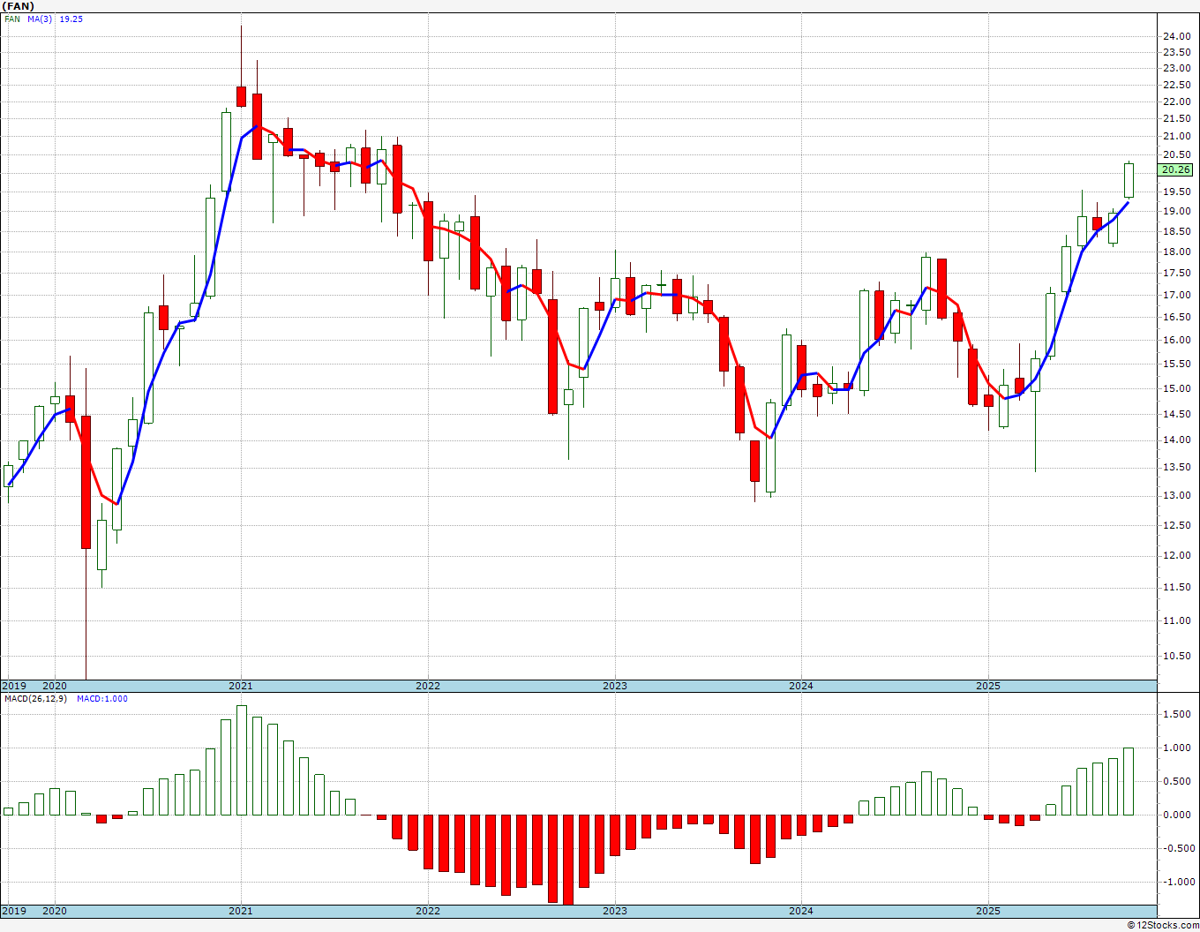1200x932 pixels.
Task: Select 2023 on the price chart time axis
Action: (x=615, y=686)
